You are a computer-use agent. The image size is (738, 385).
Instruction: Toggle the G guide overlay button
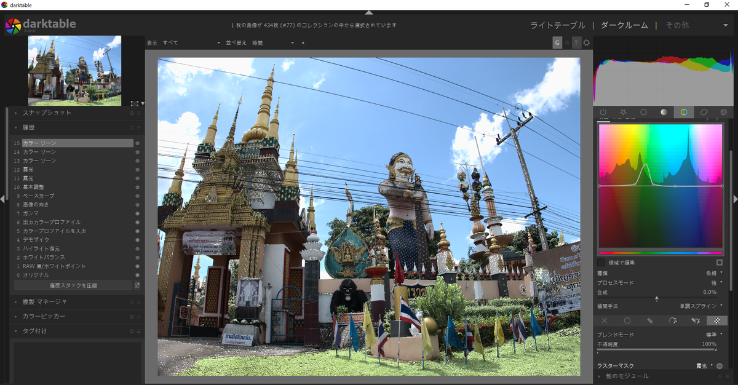[x=557, y=42]
